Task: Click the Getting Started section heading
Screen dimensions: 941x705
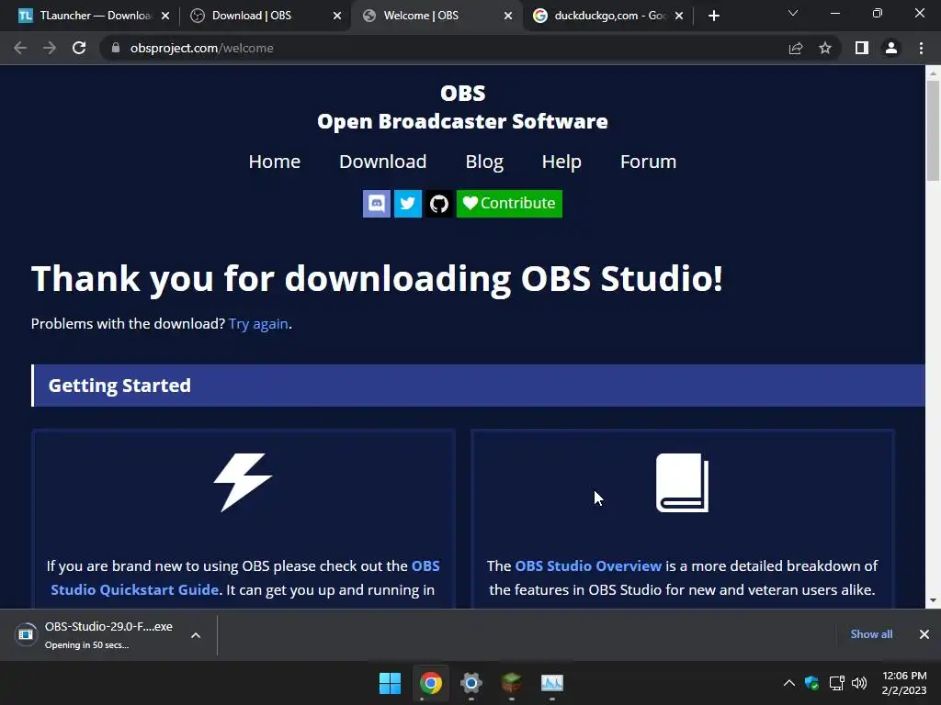Action: tap(119, 386)
